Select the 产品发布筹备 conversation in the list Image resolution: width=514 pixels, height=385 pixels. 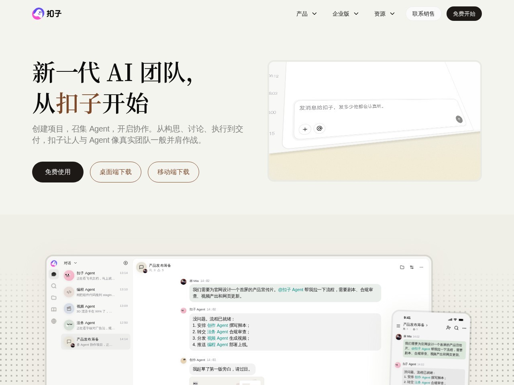pos(96,342)
